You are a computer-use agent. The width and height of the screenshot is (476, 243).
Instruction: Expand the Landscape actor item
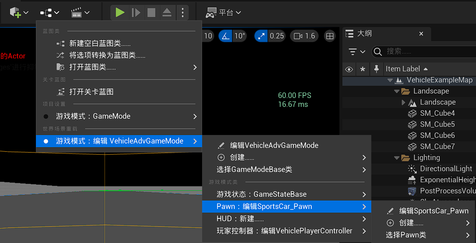coord(404,102)
